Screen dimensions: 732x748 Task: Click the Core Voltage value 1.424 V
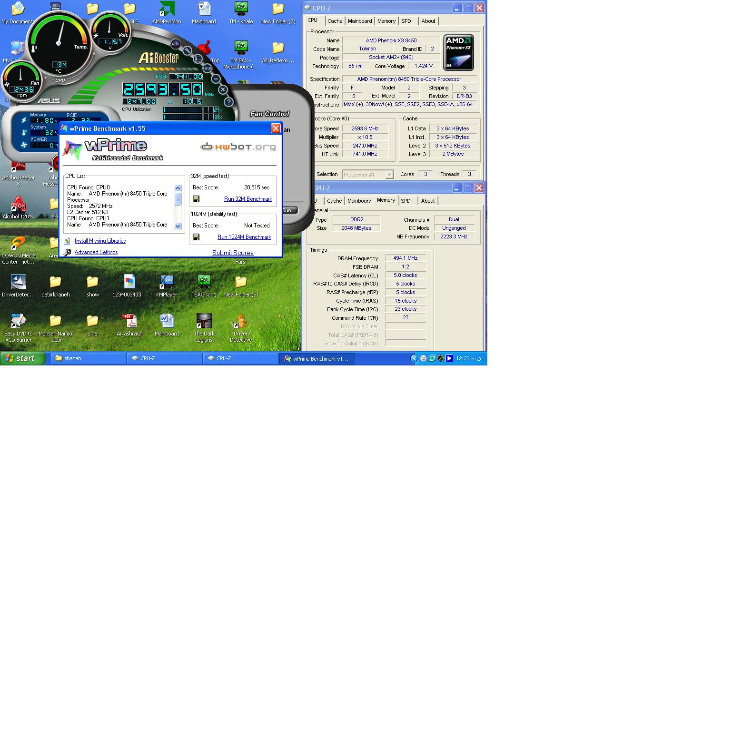[424, 66]
